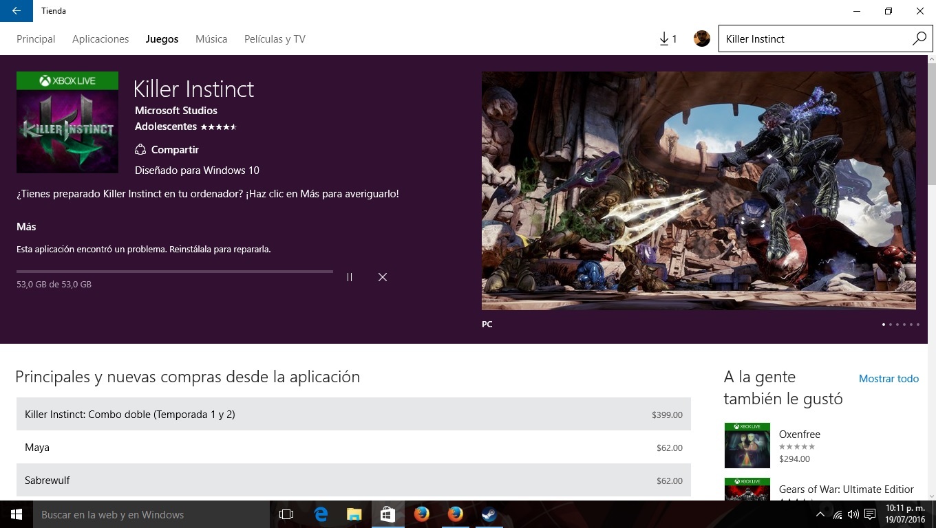Open the Wi-Fi network tray icon
Viewport: 936px width, 528px height.
pos(838,514)
